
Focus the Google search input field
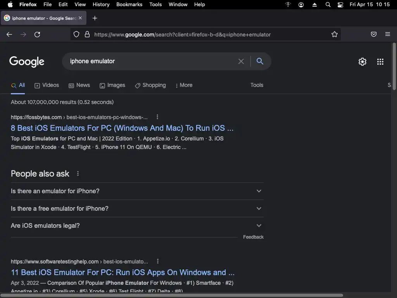[x=152, y=61]
